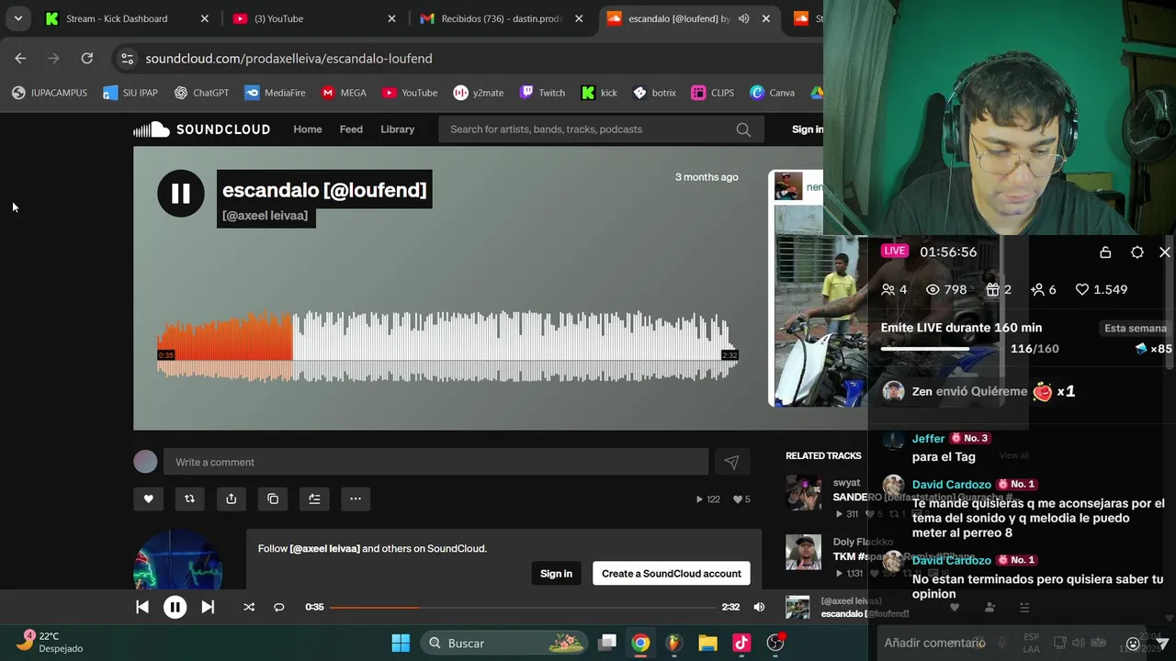
Task: Open MediaFire bookmark
Action: [275, 93]
